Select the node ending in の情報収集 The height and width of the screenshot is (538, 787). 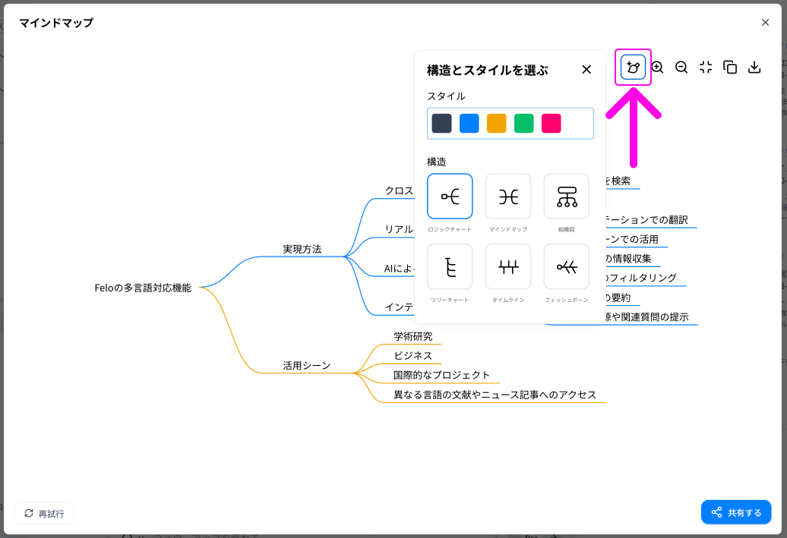point(629,259)
